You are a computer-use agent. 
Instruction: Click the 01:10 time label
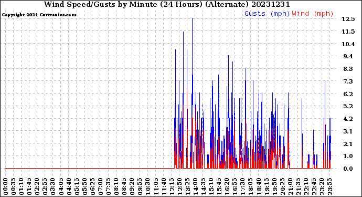click(22, 186)
